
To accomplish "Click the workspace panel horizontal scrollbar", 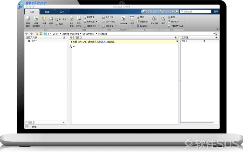I will pos(197,123).
